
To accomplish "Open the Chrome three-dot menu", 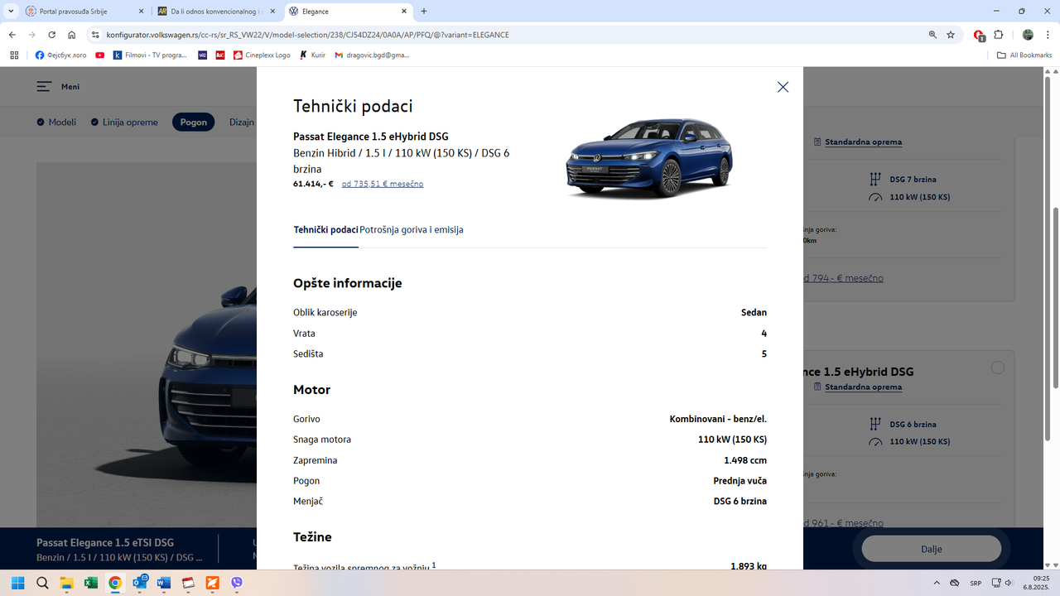I will [x=1048, y=35].
